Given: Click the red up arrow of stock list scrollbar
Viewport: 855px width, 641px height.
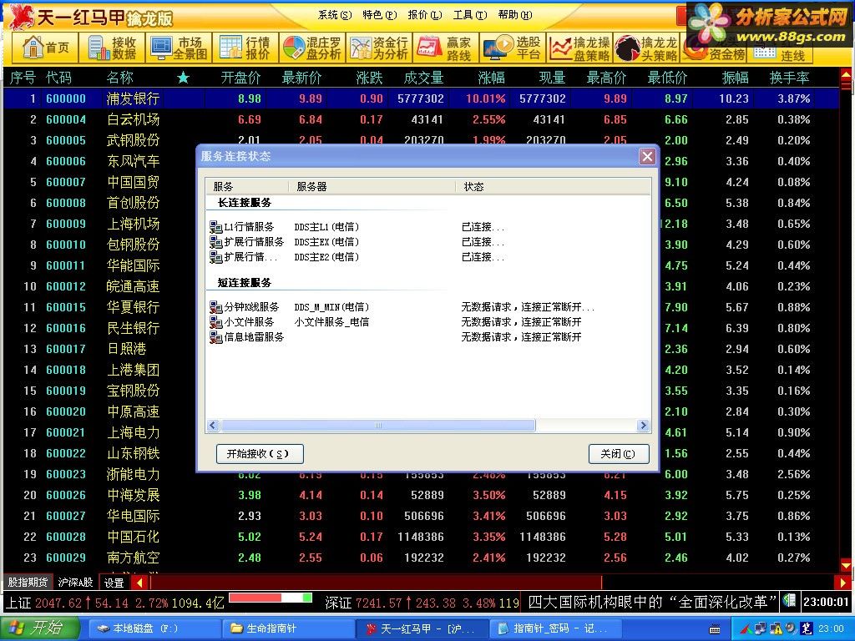Looking at the screenshot, I should 847,74.
